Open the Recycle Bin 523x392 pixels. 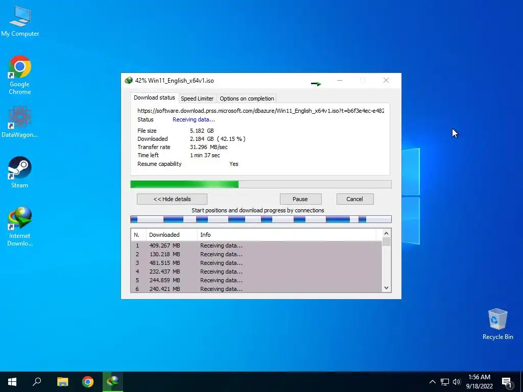[497, 324]
